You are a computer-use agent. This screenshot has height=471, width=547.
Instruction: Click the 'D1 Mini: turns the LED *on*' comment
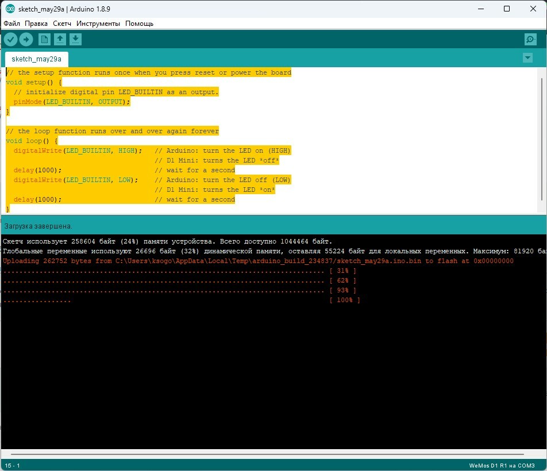click(x=215, y=190)
